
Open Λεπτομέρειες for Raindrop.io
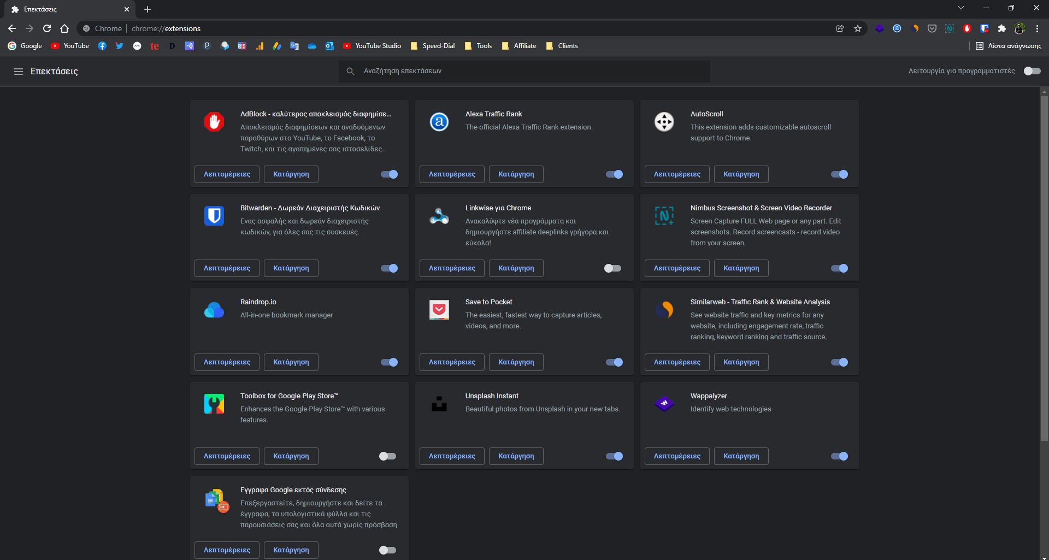pos(227,362)
